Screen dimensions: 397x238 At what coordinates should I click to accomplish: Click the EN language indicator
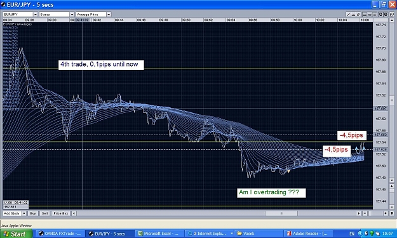352,234
